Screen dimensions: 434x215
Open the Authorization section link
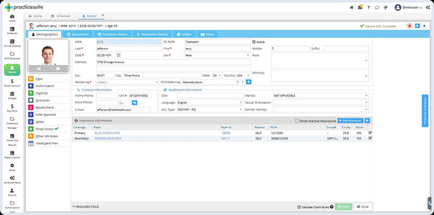point(45,86)
